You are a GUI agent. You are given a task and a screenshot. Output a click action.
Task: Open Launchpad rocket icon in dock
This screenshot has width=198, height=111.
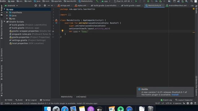[56, 109]
